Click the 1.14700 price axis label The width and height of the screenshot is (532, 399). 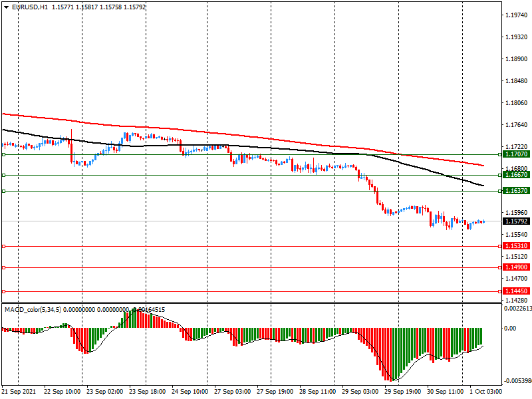click(x=517, y=279)
